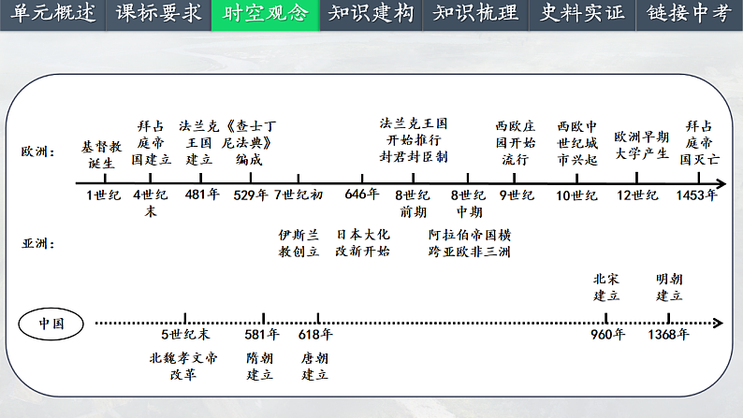The image size is (743, 418).
Task: Select the 9世纪 timeline marker
Action: coord(517,195)
